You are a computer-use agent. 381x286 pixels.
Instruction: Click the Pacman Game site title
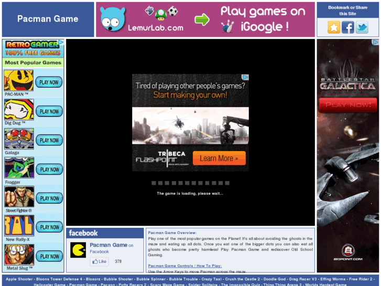[48, 19]
